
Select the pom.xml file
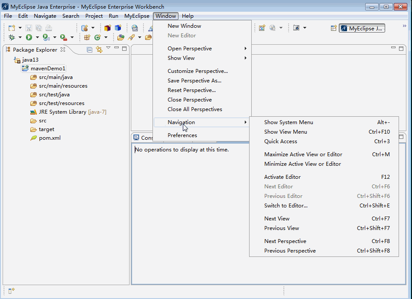coord(45,138)
